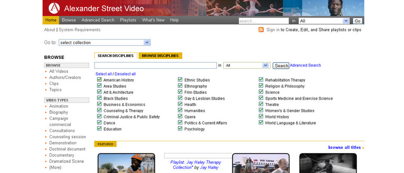404x173 pixels.
Task: Open Jay Haley Therapy Collection playlist link
Action: click(196, 165)
